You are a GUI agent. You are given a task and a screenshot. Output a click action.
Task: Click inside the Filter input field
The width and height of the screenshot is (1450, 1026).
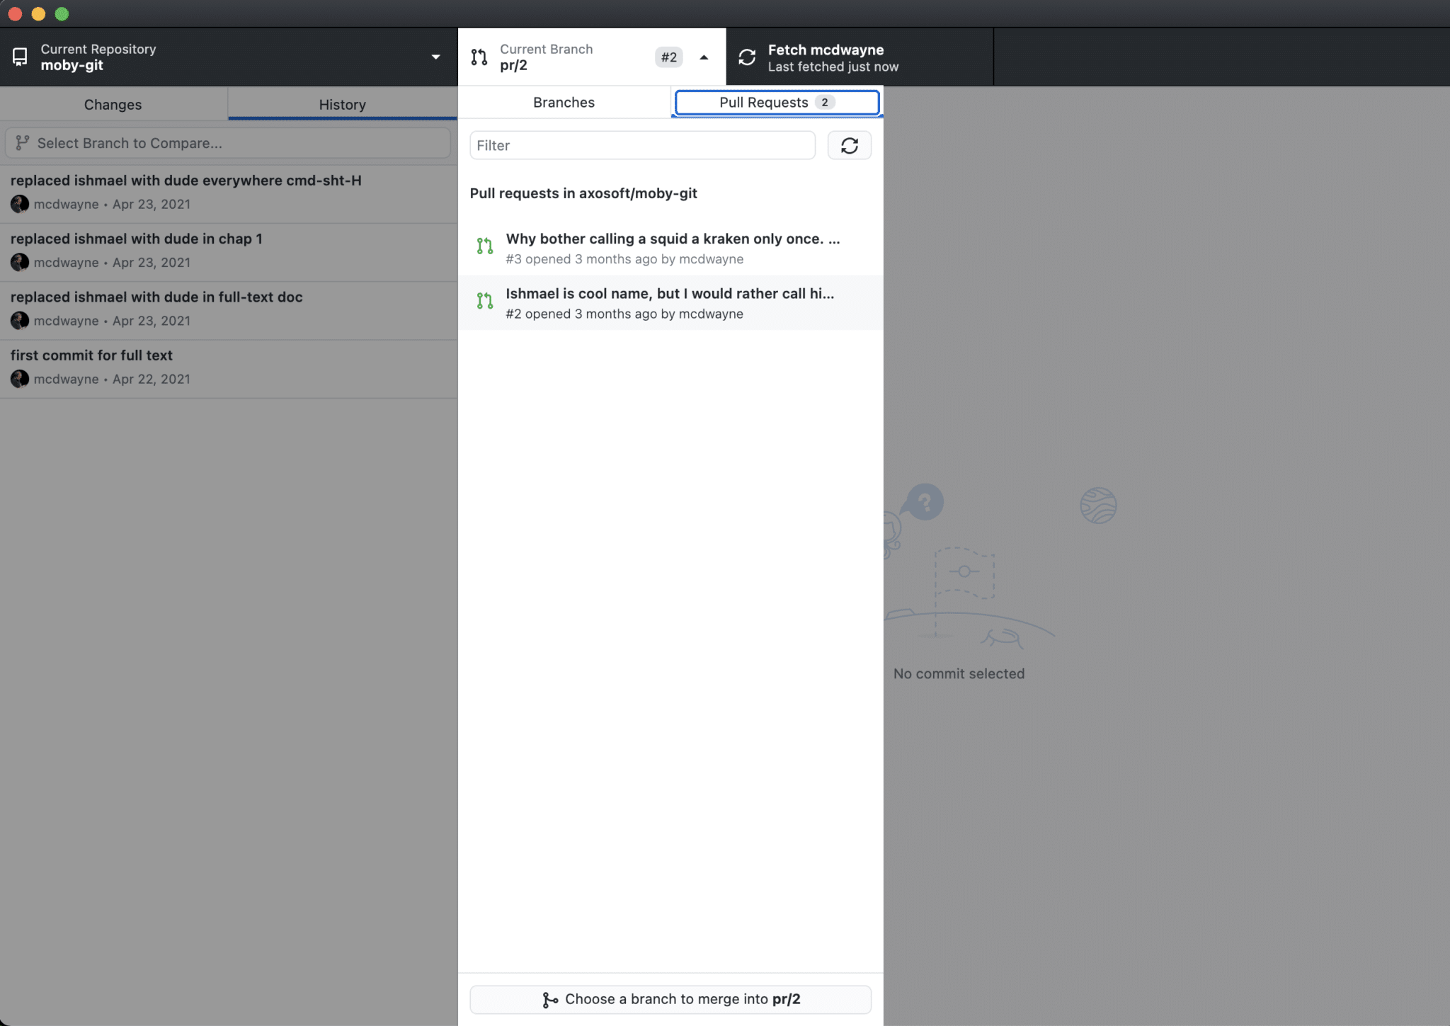click(641, 145)
